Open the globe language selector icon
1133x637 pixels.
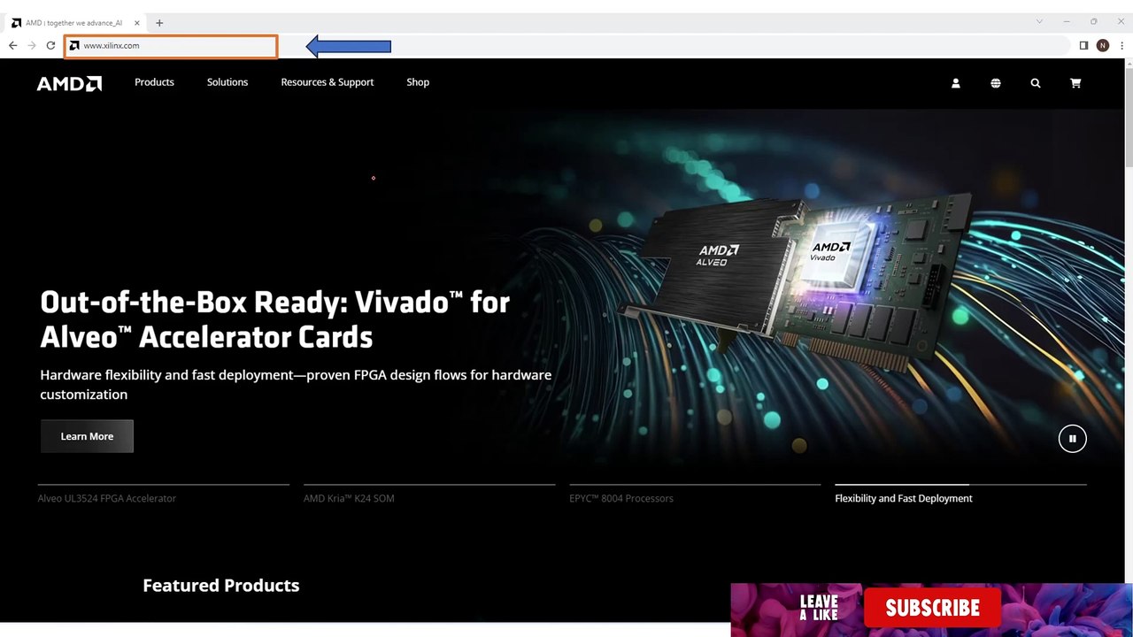996,83
